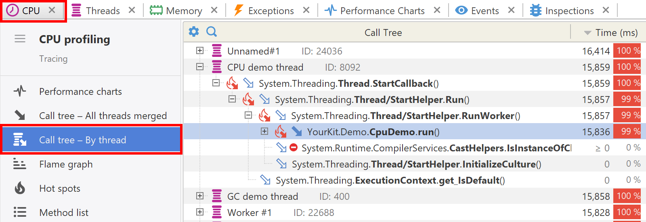Collapse the Thread.StartCallback() node
Viewport: 646px width, 222px height.
coord(216,83)
